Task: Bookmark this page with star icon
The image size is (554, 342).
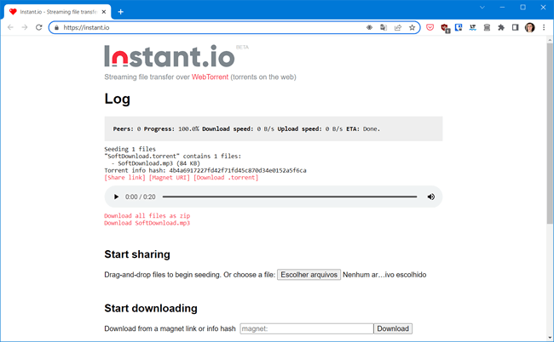Action: (413, 27)
